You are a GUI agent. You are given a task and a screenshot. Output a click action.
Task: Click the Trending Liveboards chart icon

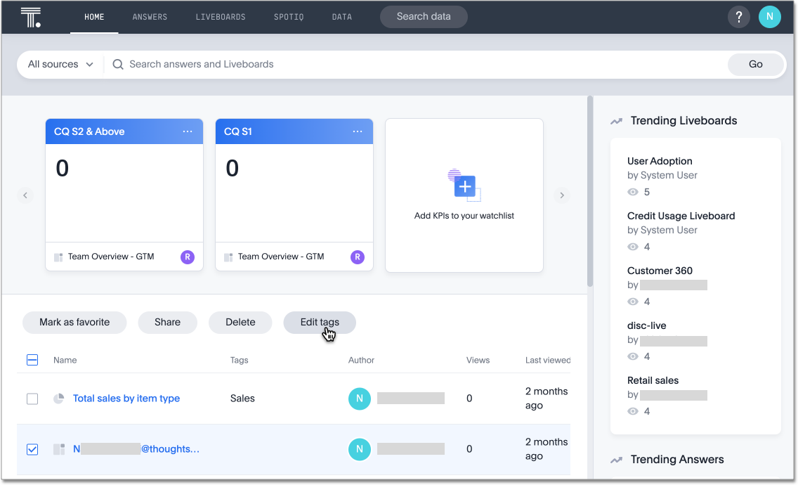(x=616, y=120)
